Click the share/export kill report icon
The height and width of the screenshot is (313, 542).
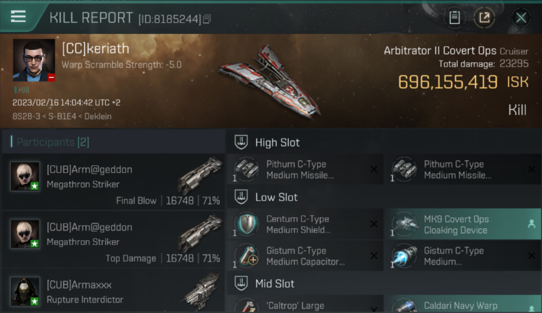[x=484, y=18]
